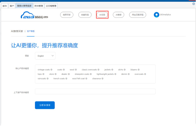Click the 上下游产品关键词 input field

click(95, 91)
